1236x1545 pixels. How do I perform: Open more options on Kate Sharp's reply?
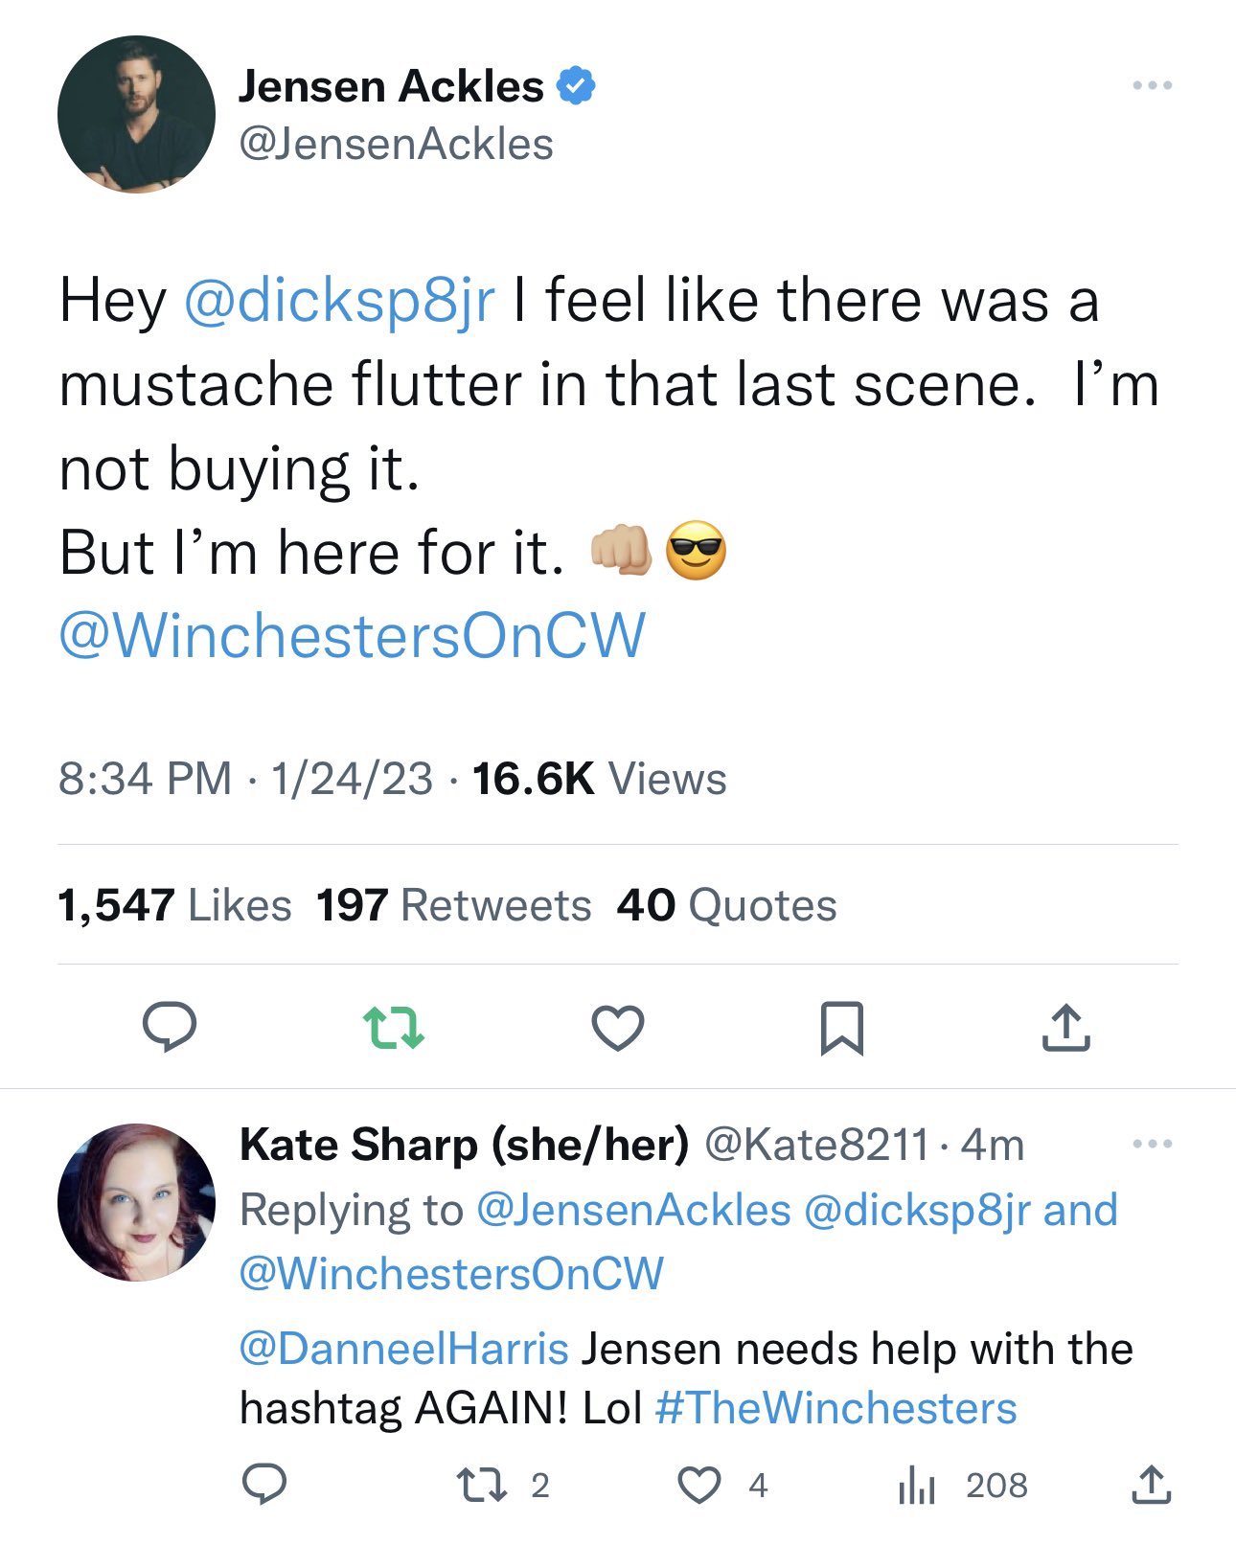pyautogui.click(x=1152, y=1144)
